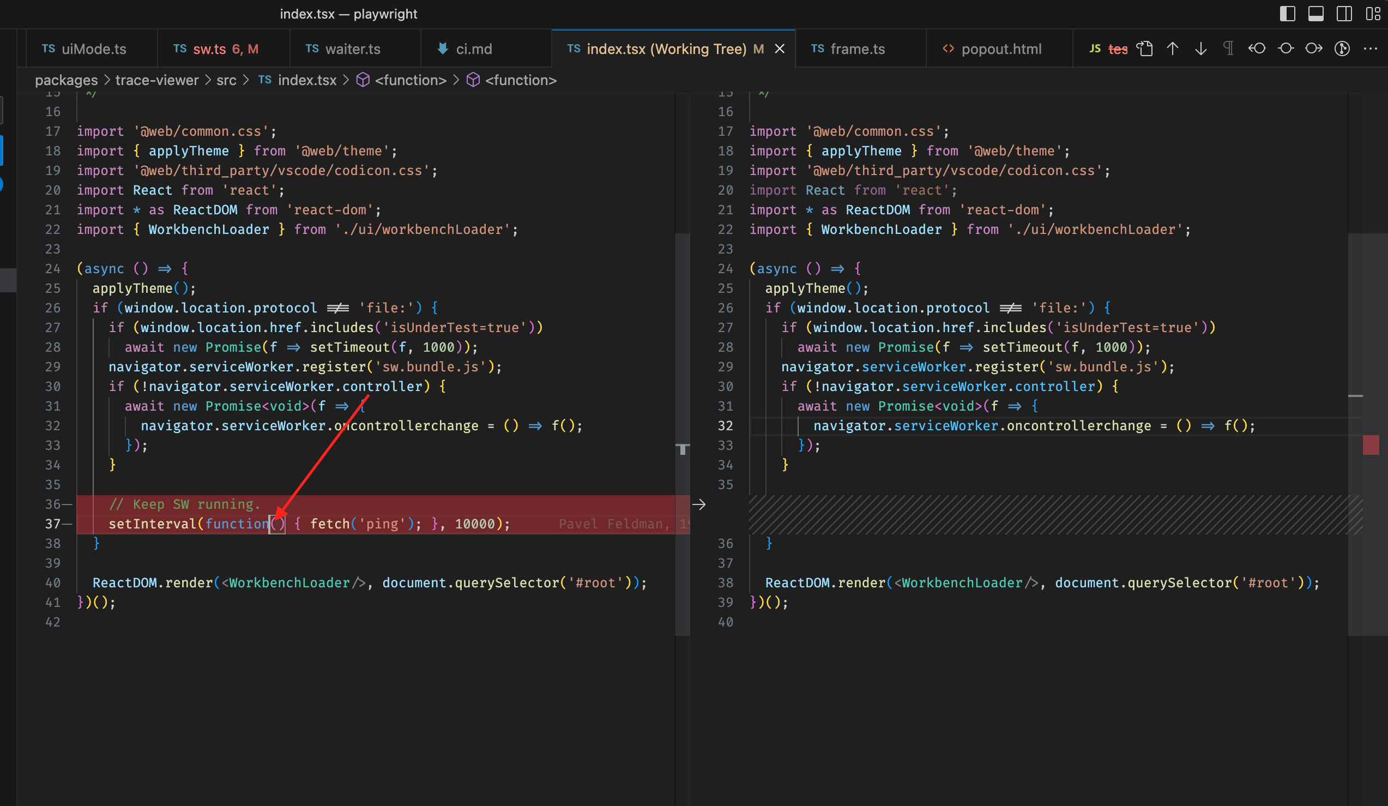This screenshot has width=1388, height=806.
Task: Click 'Pavel Feldman' blame annotation
Action: [x=610, y=524]
